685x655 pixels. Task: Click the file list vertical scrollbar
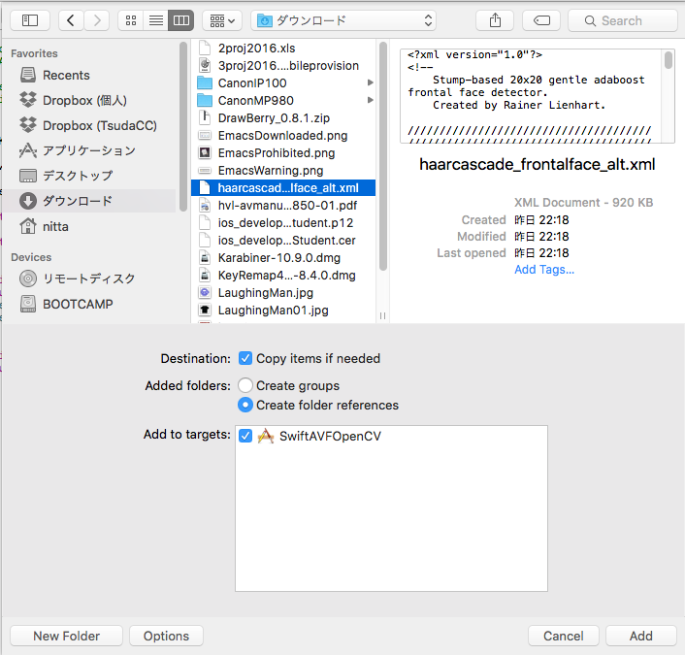(383, 155)
